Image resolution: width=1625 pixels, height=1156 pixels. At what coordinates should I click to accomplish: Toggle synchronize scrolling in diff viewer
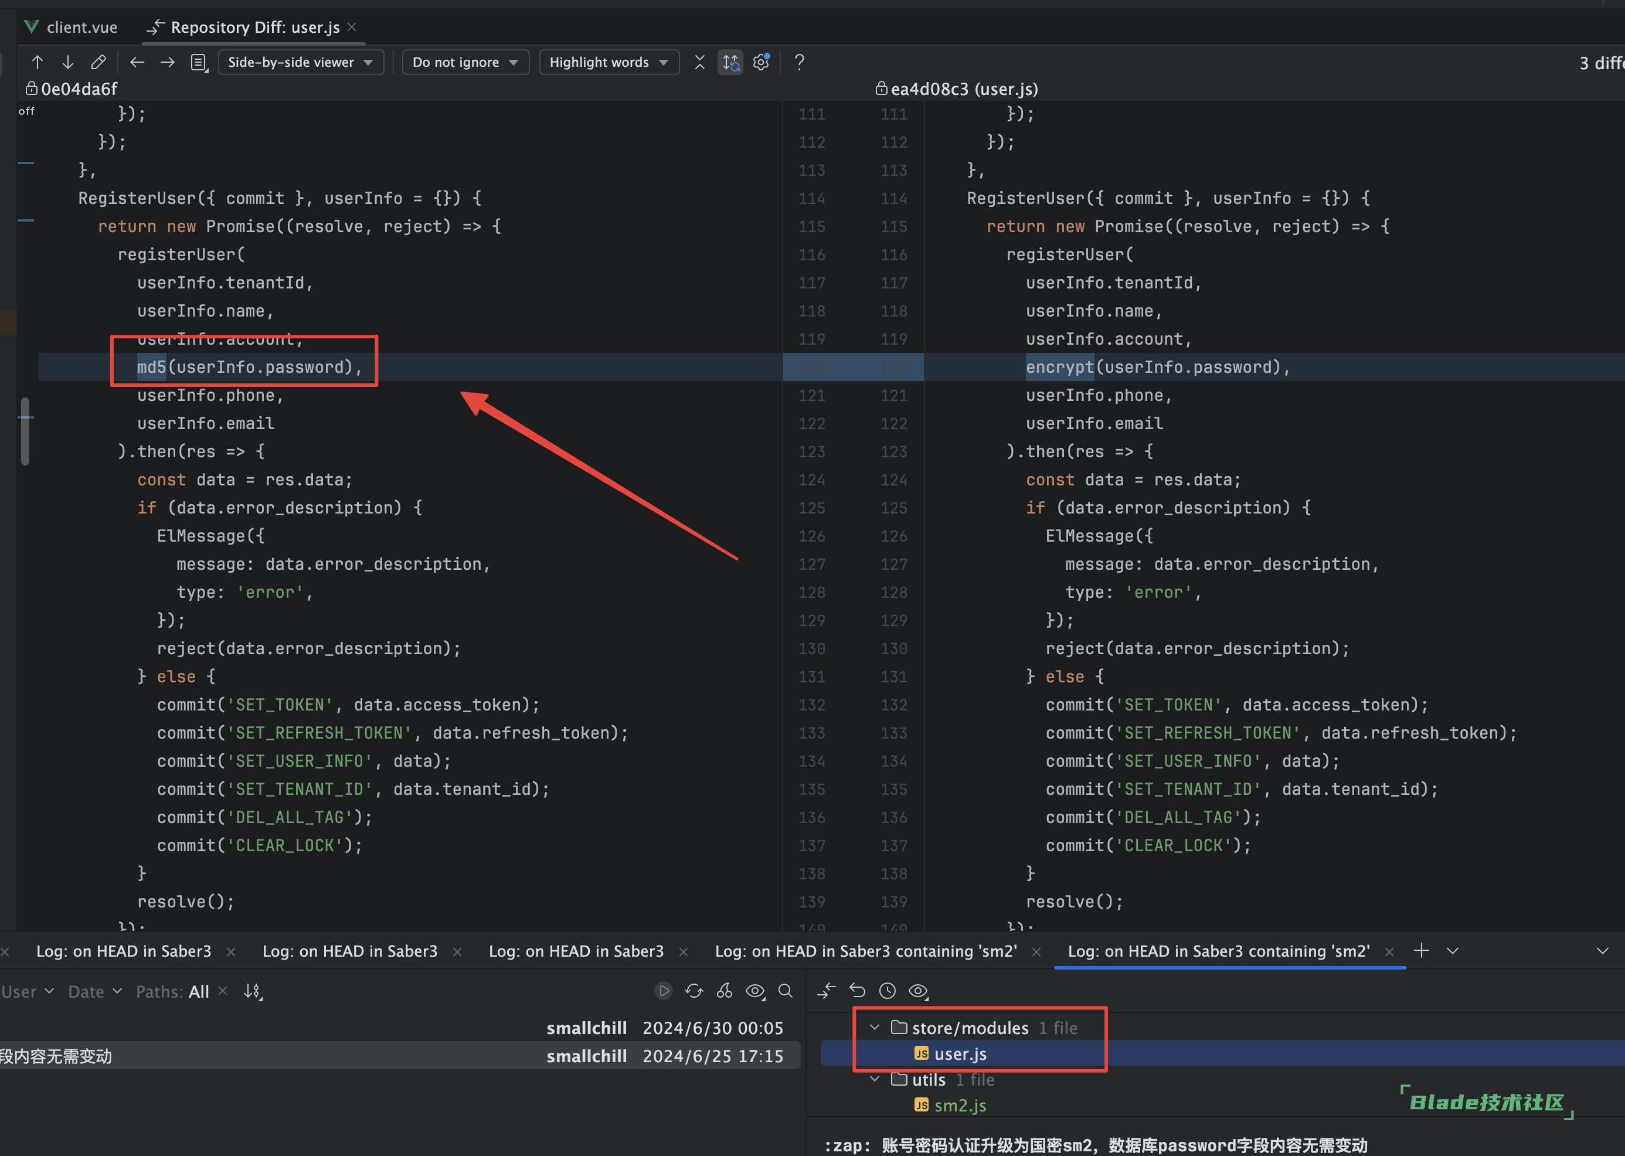coord(731,63)
